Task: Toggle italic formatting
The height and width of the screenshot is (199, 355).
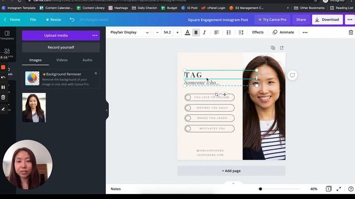Action: (205, 33)
